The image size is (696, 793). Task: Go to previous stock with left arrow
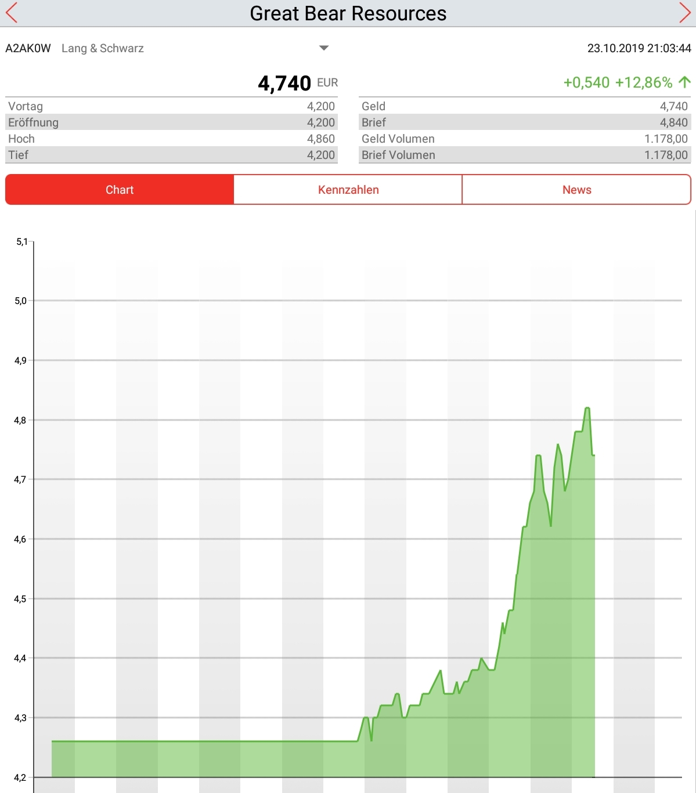[12, 13]
